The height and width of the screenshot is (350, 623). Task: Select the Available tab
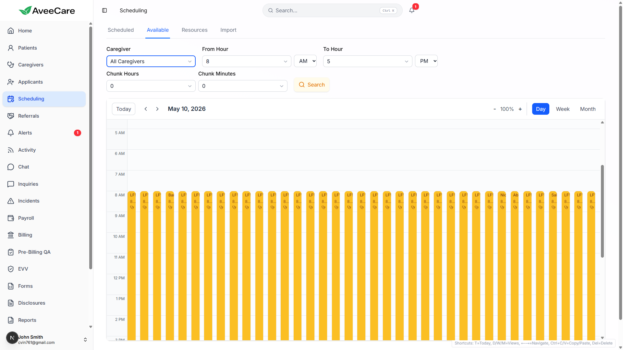click(158, 30)
